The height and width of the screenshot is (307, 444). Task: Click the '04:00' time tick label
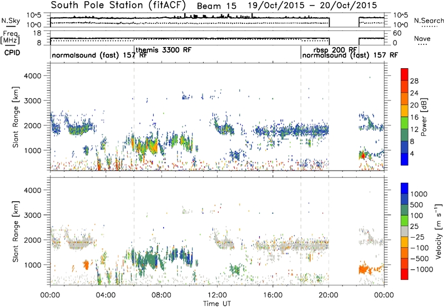coord(106,295)
